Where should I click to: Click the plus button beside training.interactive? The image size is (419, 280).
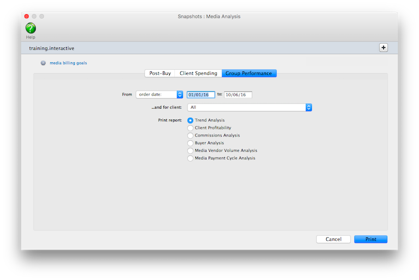pos(383,47)
